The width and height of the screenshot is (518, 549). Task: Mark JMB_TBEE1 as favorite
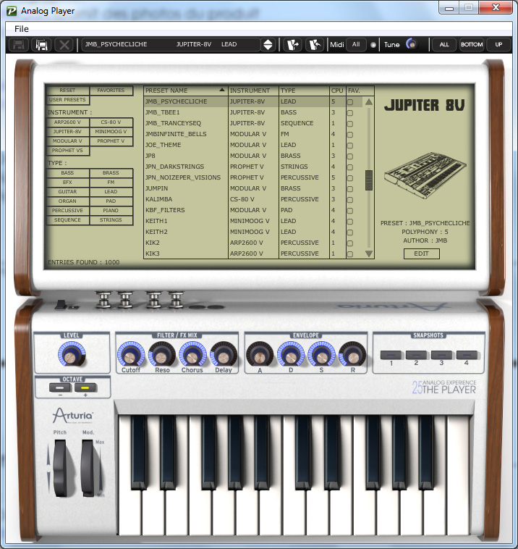pos(349,113)
